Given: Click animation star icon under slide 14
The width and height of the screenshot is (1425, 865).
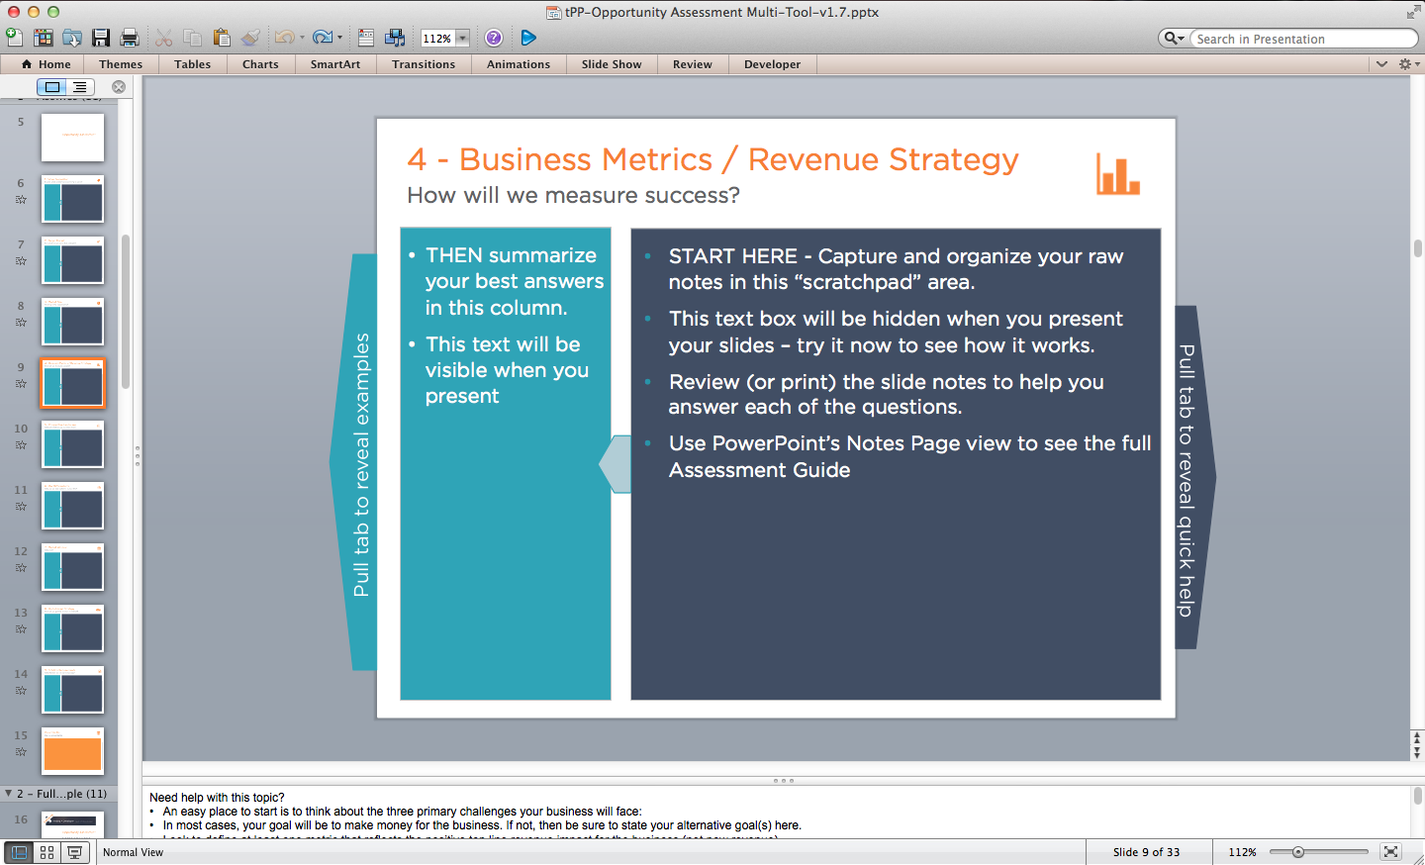Looking at the screenshot, I should [x=21, y=691].
